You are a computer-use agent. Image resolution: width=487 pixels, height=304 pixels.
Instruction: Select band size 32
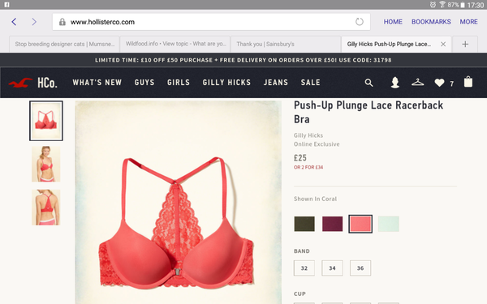coord(304,268)
